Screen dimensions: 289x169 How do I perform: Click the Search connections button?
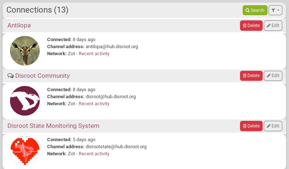(255, 10)
